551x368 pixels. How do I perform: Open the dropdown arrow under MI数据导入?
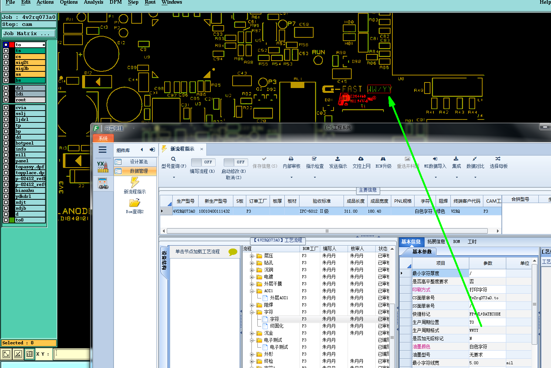pyautogui.click(x=436, y=177)
